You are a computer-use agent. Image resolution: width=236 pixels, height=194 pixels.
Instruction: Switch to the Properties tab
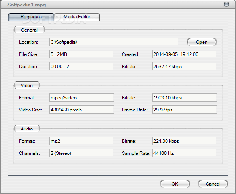pos(31,17)
